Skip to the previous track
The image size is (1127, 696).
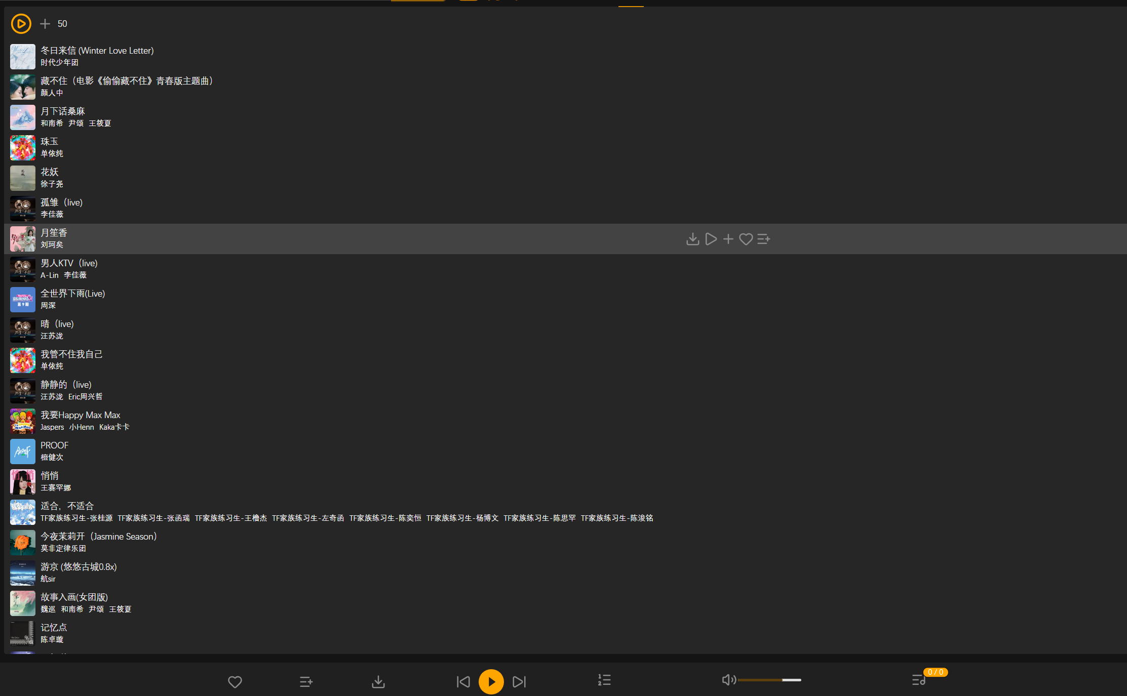pyautogui.click(x=463, y=682)
